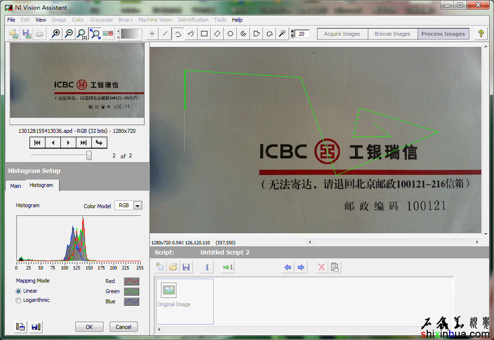Pick the Magic Wand tool
Viewport: 494px width, 340px height.
coord(282,34)
